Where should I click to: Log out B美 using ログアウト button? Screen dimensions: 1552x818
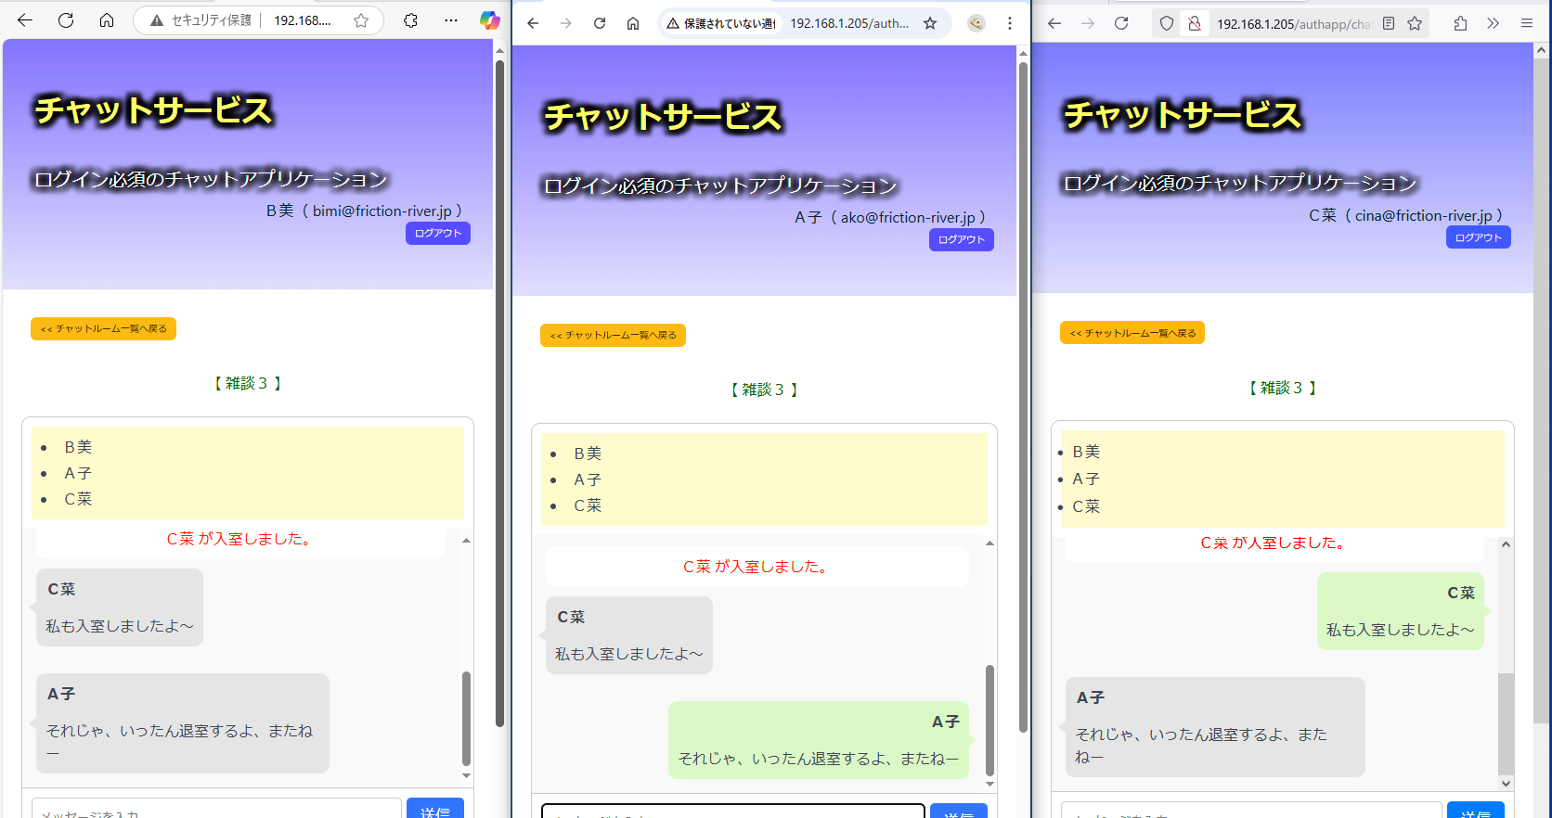coord(437,234)
